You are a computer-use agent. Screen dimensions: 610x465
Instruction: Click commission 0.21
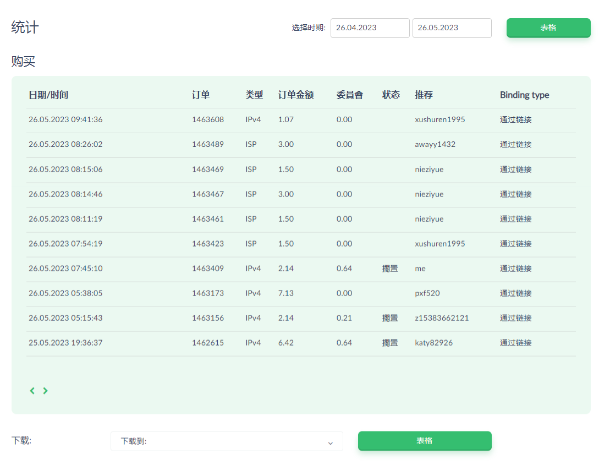(344, 318)
